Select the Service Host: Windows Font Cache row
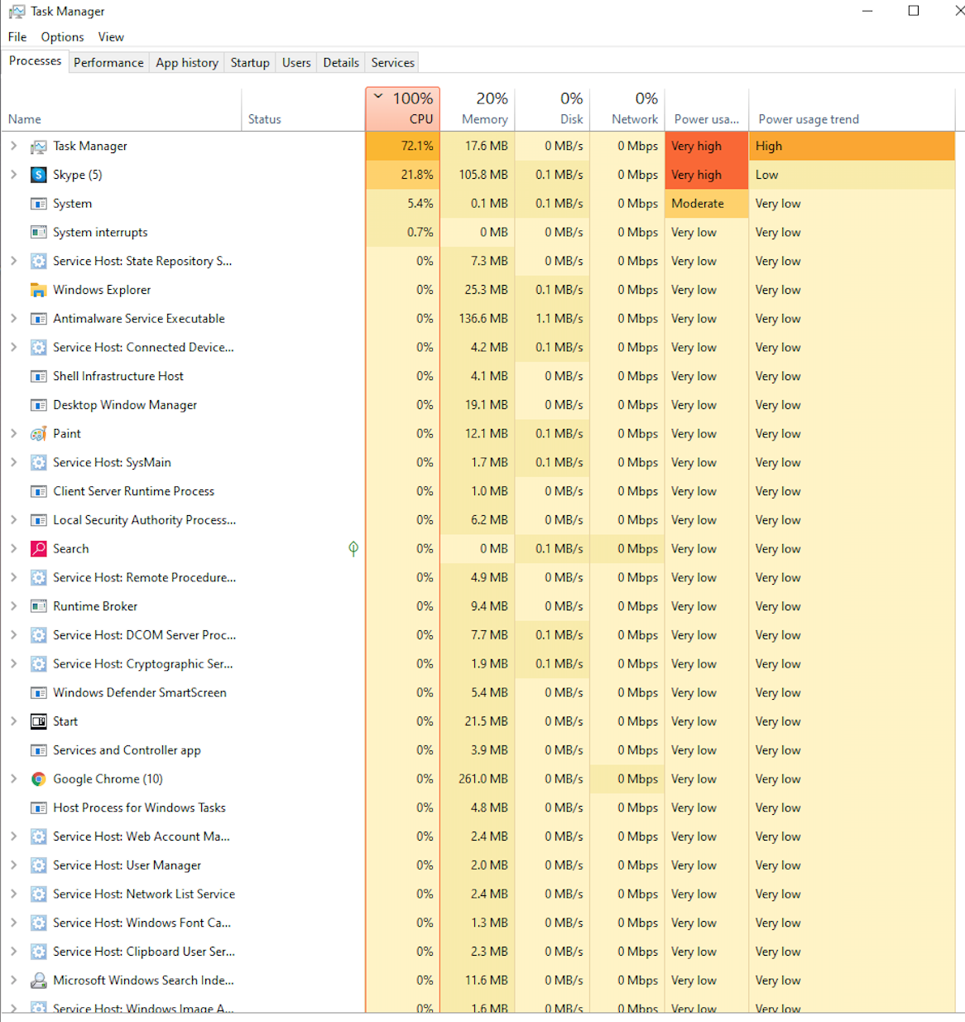 [478, 923]
